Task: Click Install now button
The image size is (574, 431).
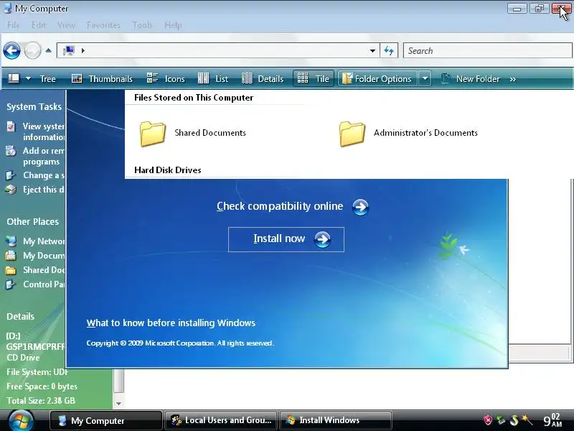Action: tap(286, 239)
